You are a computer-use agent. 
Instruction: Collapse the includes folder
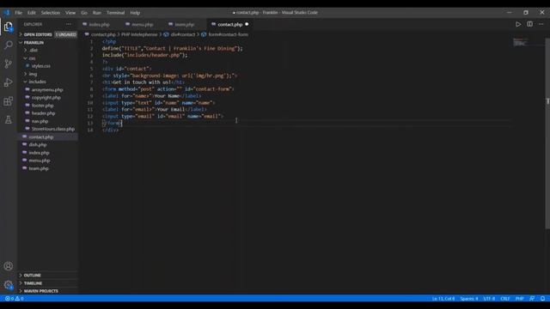[48, 82]
